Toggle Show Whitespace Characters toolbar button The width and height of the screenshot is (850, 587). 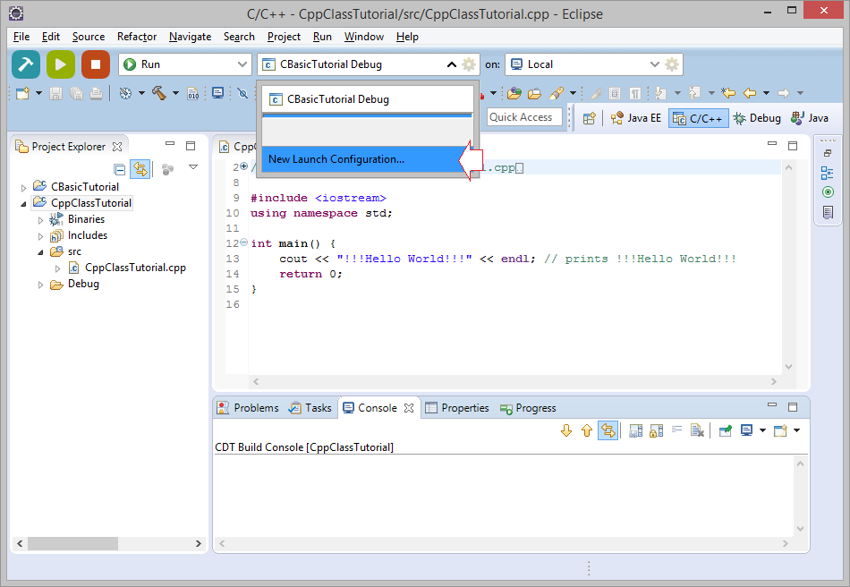634,93
